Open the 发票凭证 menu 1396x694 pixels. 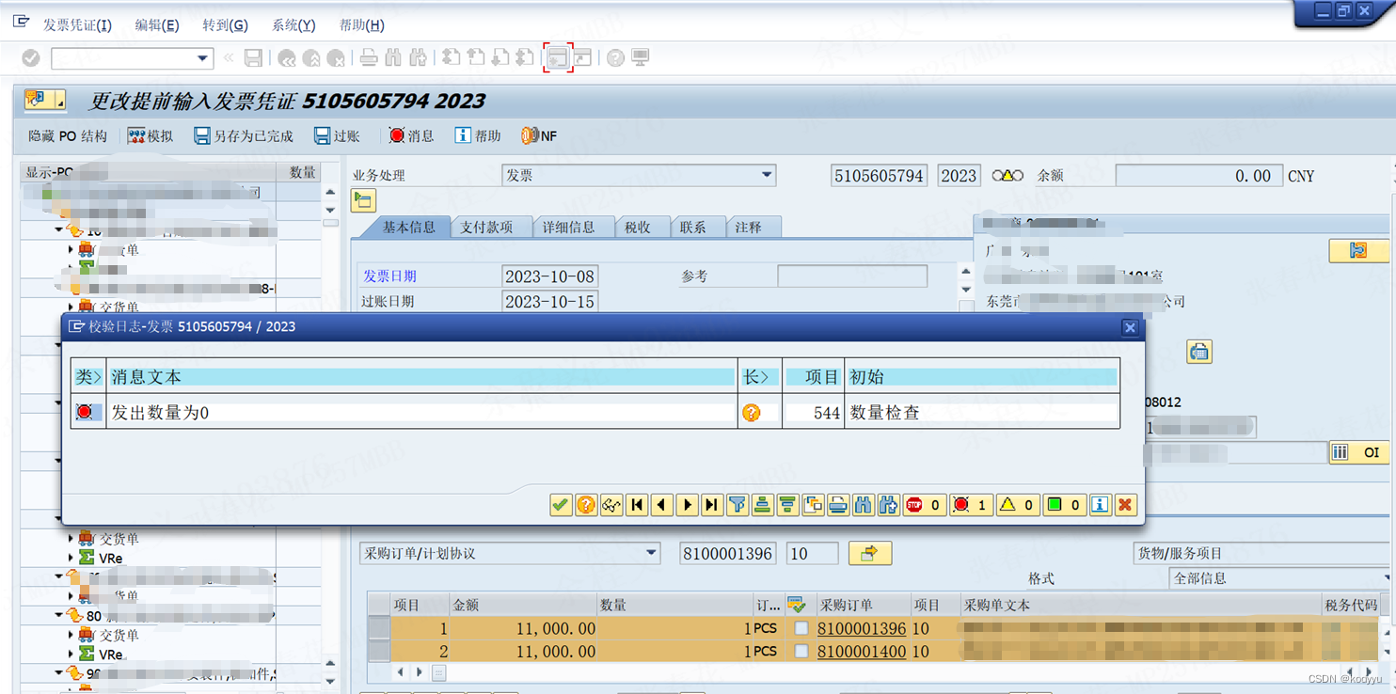coord(77,25)
